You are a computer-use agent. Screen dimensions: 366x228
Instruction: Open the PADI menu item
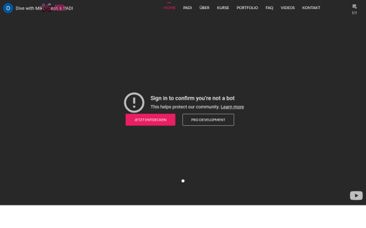(187, 8)
